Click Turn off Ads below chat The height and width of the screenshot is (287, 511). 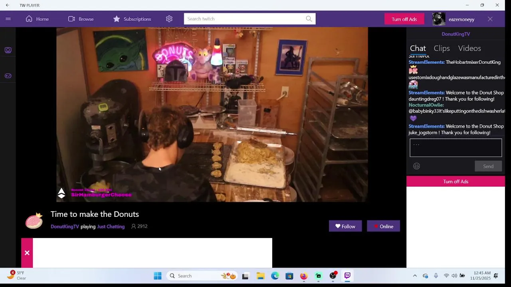[x=456, y=181]
